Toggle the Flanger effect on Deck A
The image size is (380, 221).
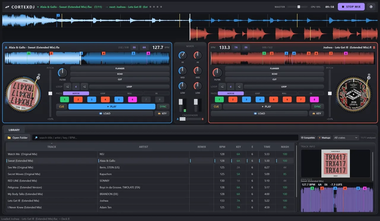tap(120, 68)
